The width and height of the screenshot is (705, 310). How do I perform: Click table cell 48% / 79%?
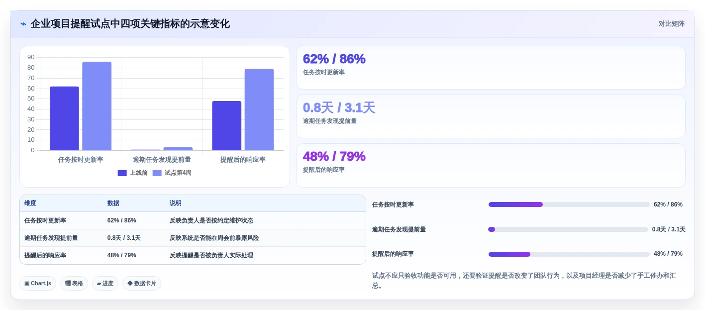[122, 255]
